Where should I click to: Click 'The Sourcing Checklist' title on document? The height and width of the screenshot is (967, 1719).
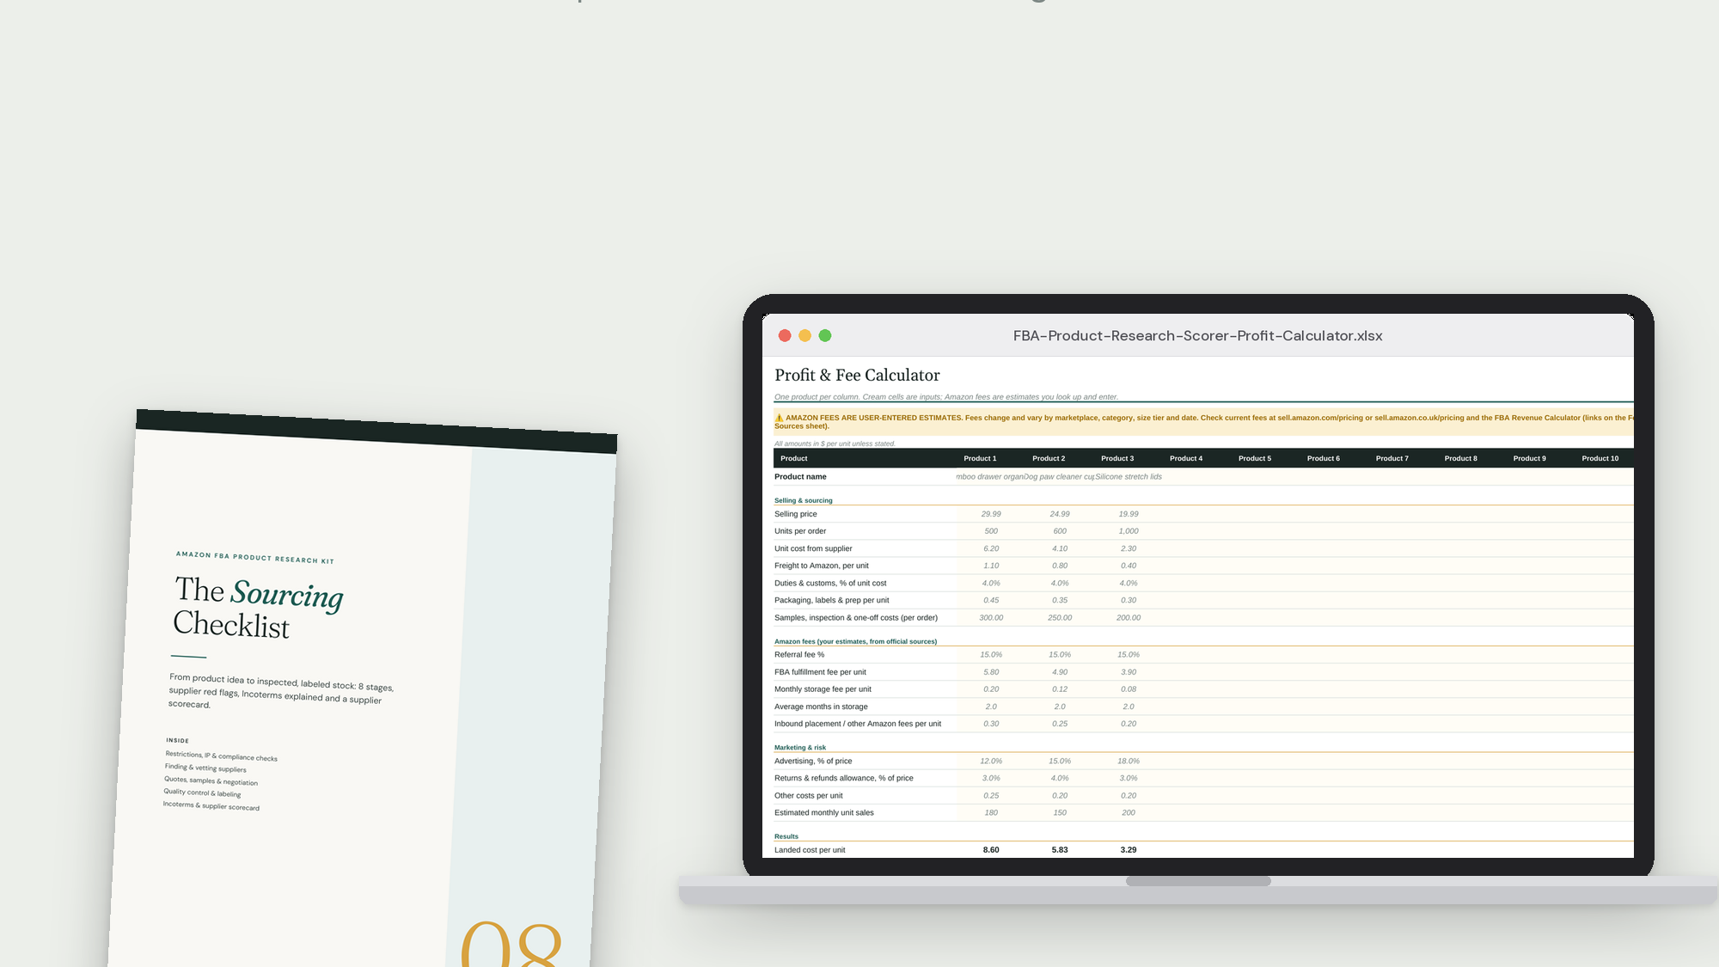(258, 608)
